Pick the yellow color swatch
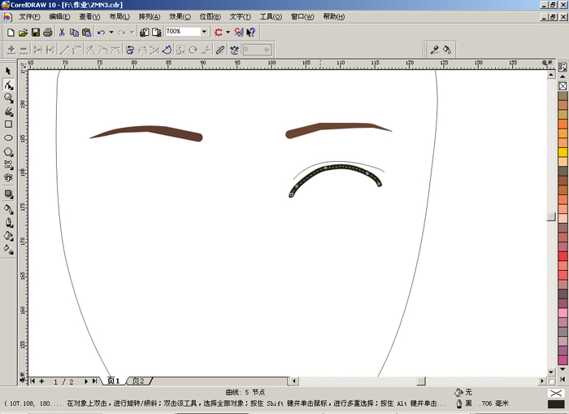The image size is (569, 414). pyautogui.click(x=562, y=152)
